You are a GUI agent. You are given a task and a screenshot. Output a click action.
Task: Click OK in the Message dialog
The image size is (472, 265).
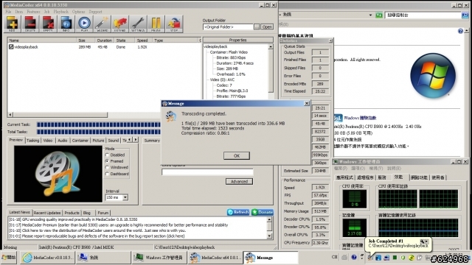point(237,155)
